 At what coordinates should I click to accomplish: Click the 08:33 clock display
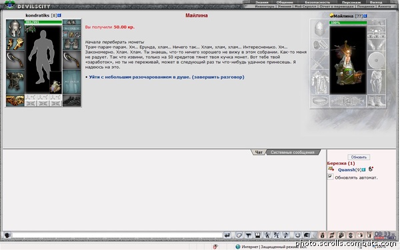(x=383, y=234)
